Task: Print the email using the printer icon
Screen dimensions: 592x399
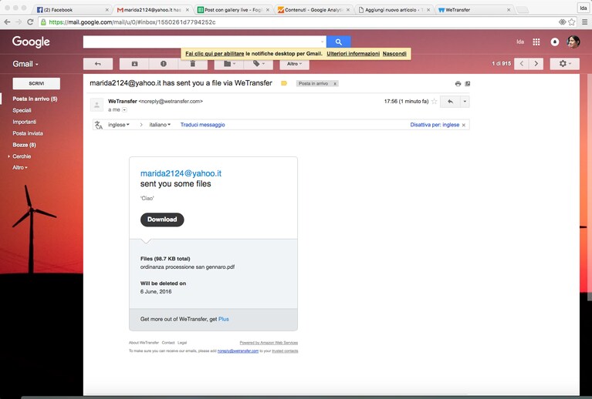Action: pyautogui.click(x=458, y=84)
